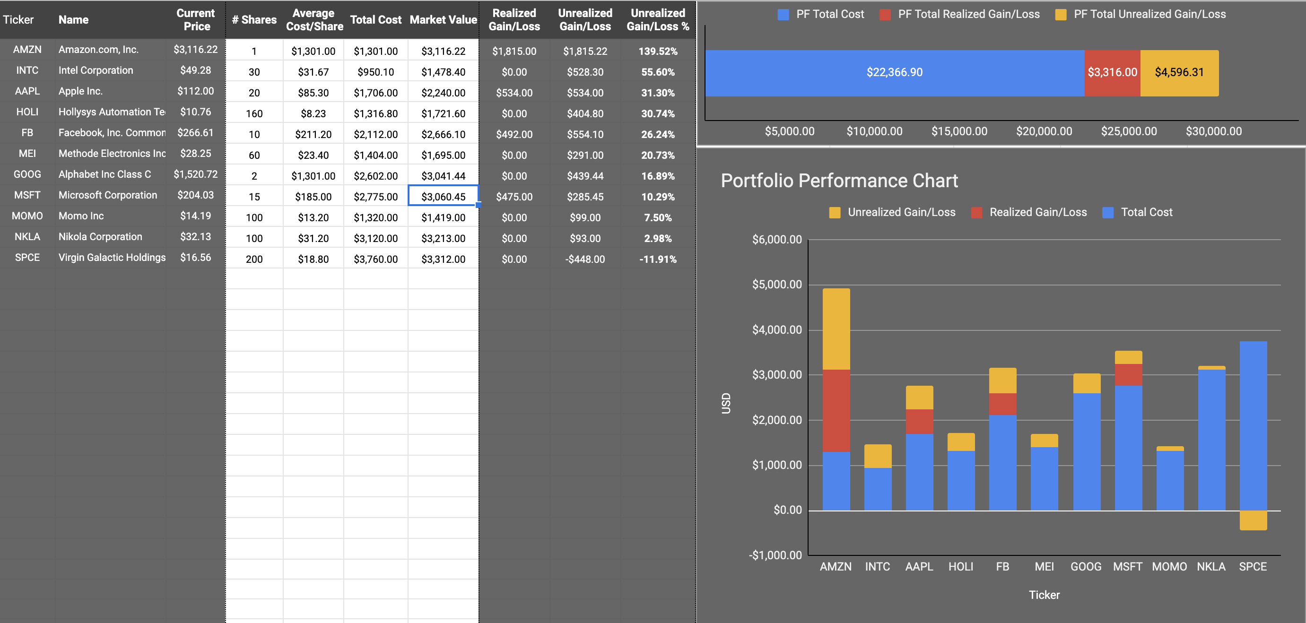
Task: Select the MSFT Market Value cell showing $3,060.45
Action: [x=443, y=197]
